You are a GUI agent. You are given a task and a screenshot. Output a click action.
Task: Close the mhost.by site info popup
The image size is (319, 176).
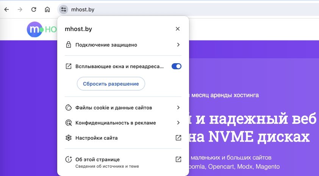click(x=178, y=29)
